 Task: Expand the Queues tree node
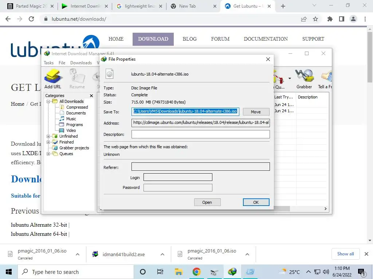(48, 154)
